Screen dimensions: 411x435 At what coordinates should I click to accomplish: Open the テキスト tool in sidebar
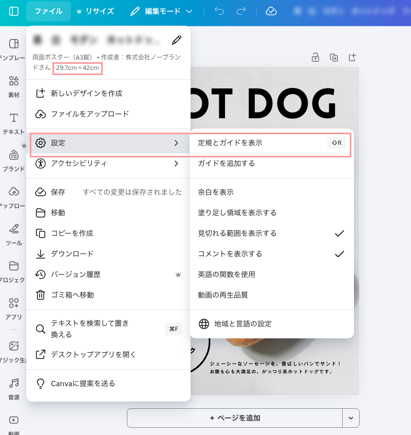coord(14,123)
